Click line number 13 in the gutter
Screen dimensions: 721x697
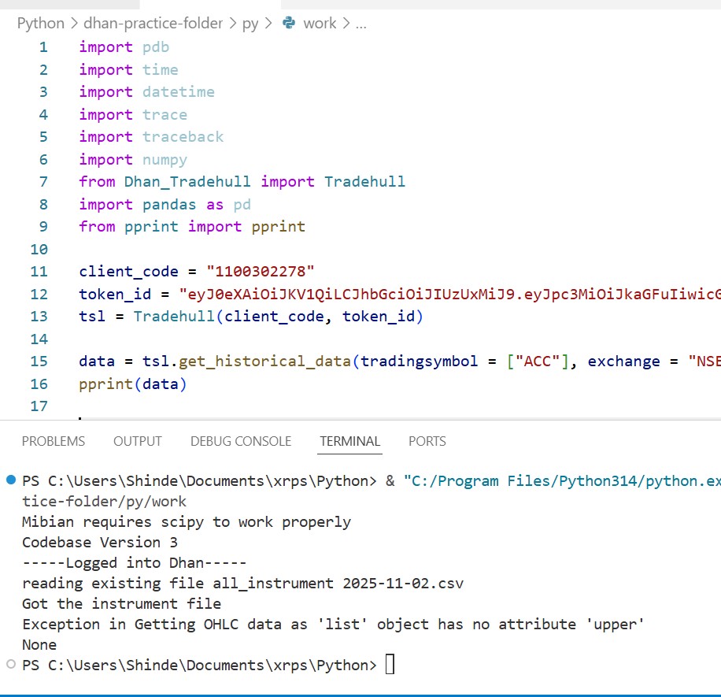[39, 317]
